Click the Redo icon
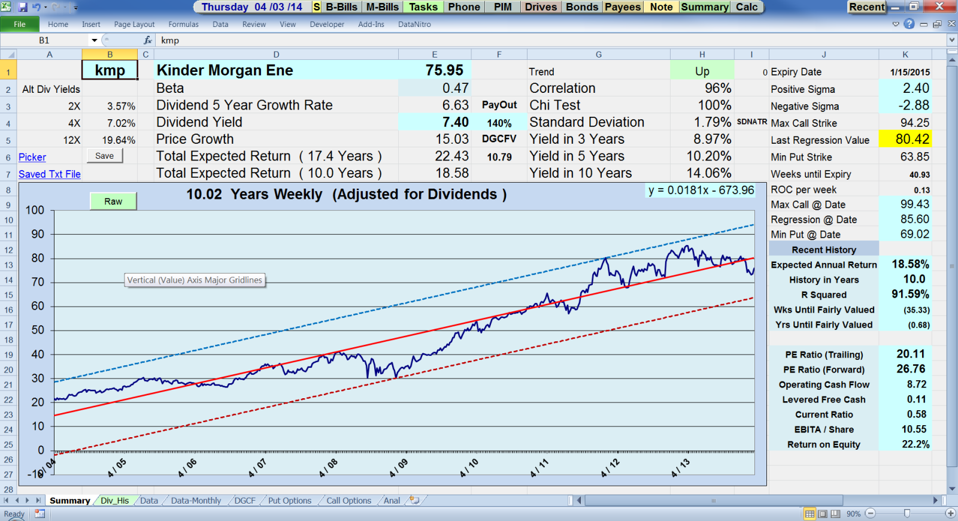Image resolution: width=958 pixels, height=521 pixels. pyautogui.click(x=57, y=7)
